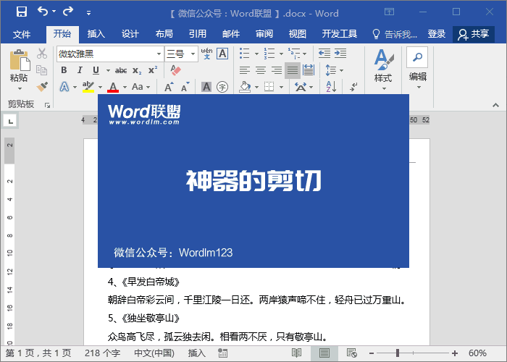Image resolution: width=507 pixels, height=362 pixels.
Task: Undo the last action
Action: coord(42,12)
